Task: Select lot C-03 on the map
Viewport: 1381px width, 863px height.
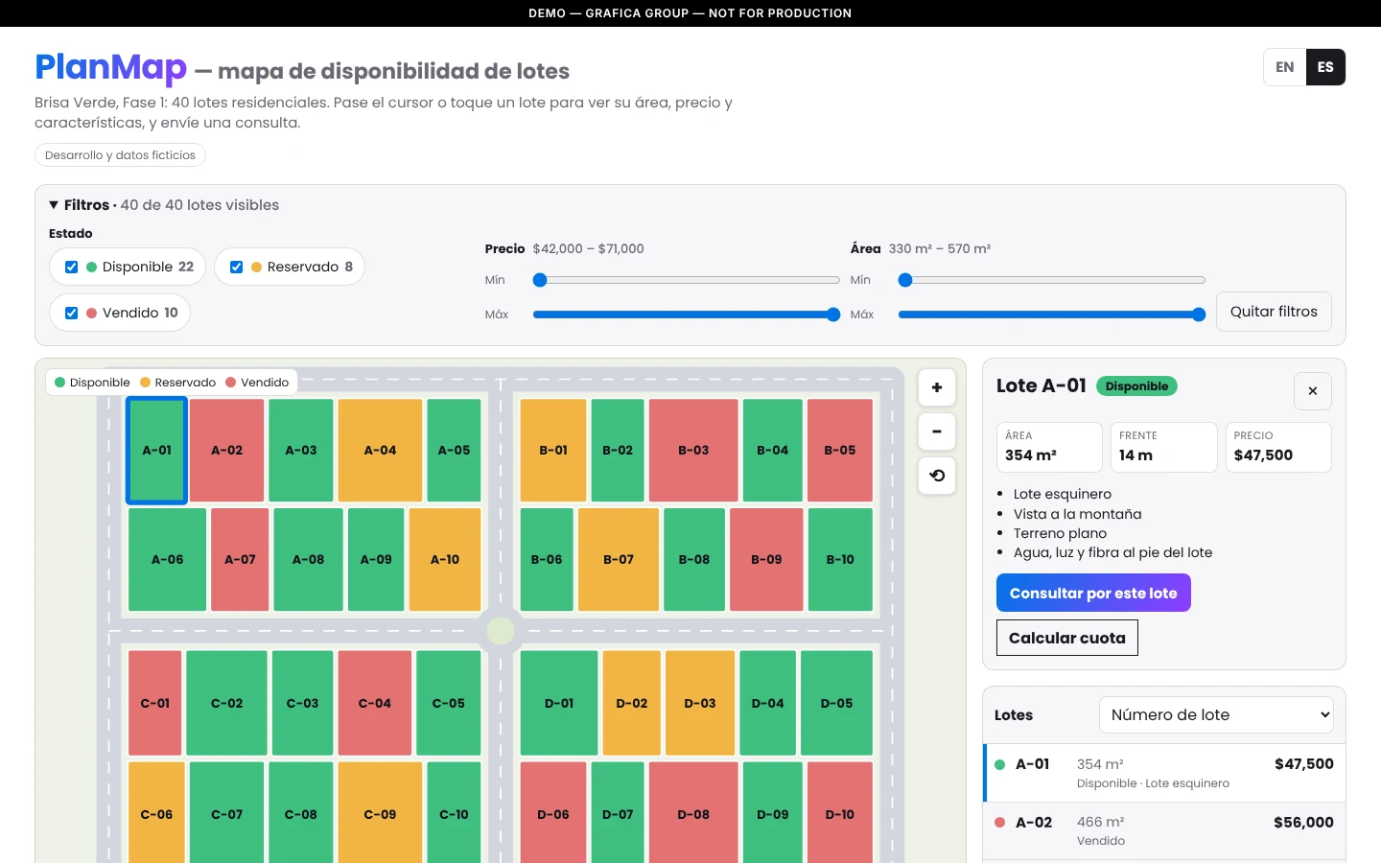Action: [303, 703]
